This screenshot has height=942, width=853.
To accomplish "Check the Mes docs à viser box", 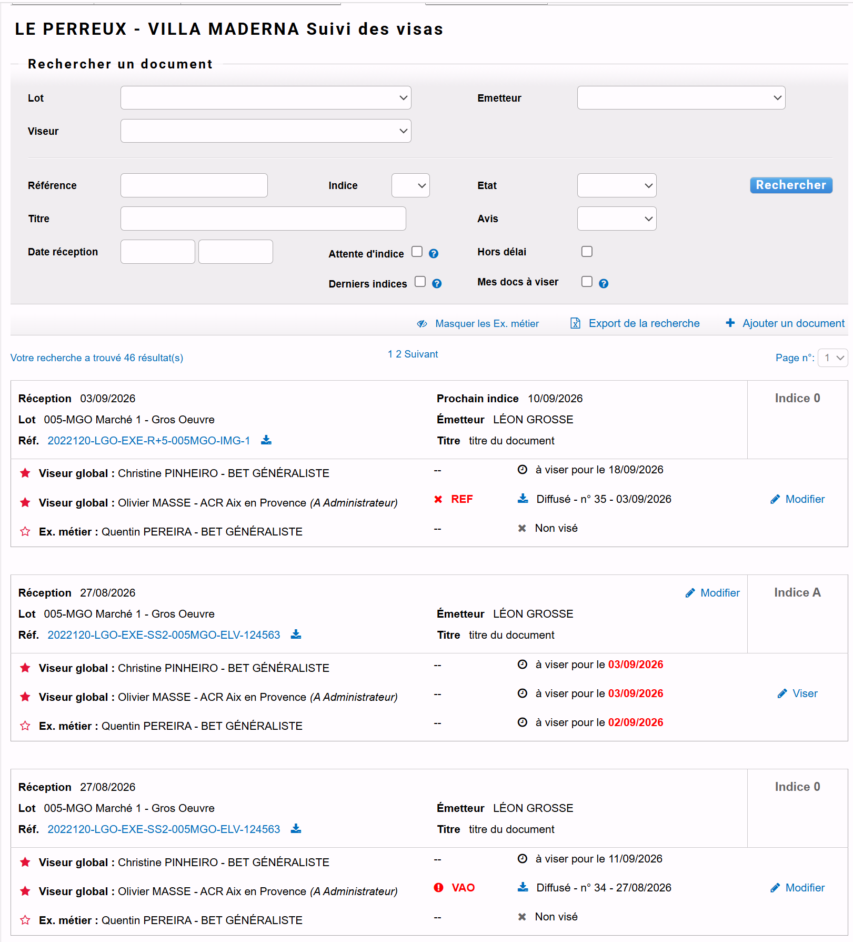I will tap(587, 281).
